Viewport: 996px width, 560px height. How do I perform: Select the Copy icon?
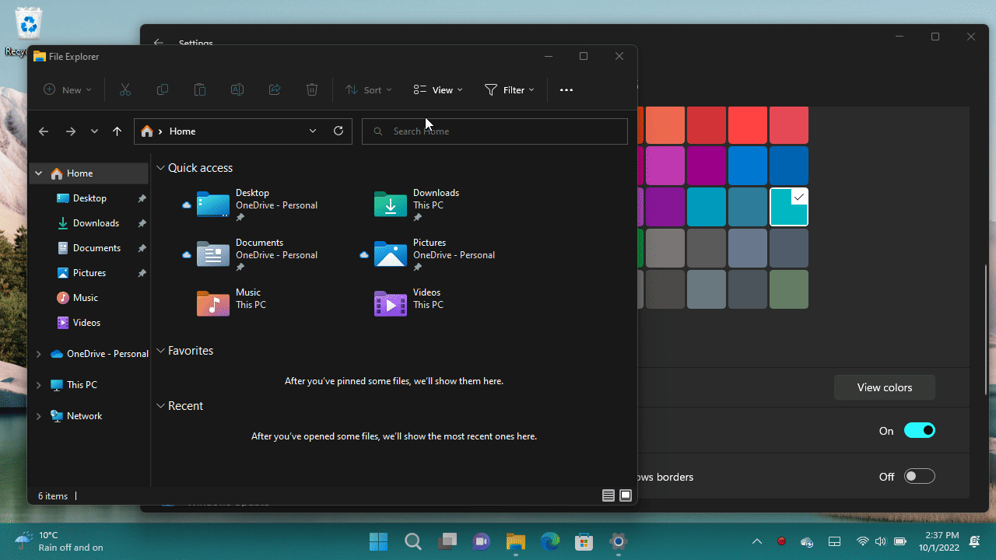pos(163,89)
